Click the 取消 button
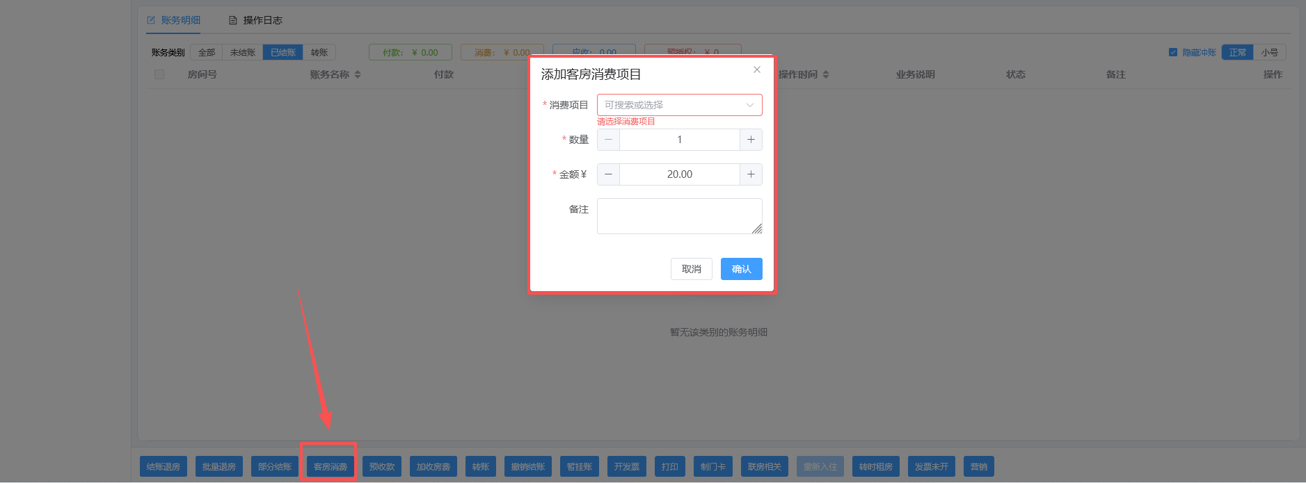 [692, 269]
